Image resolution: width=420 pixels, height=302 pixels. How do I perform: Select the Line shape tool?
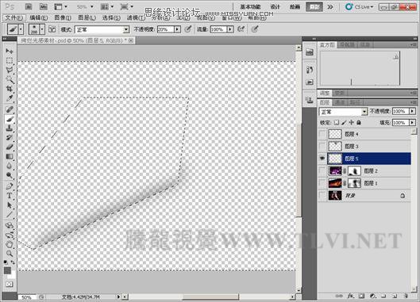coord(10,215)
